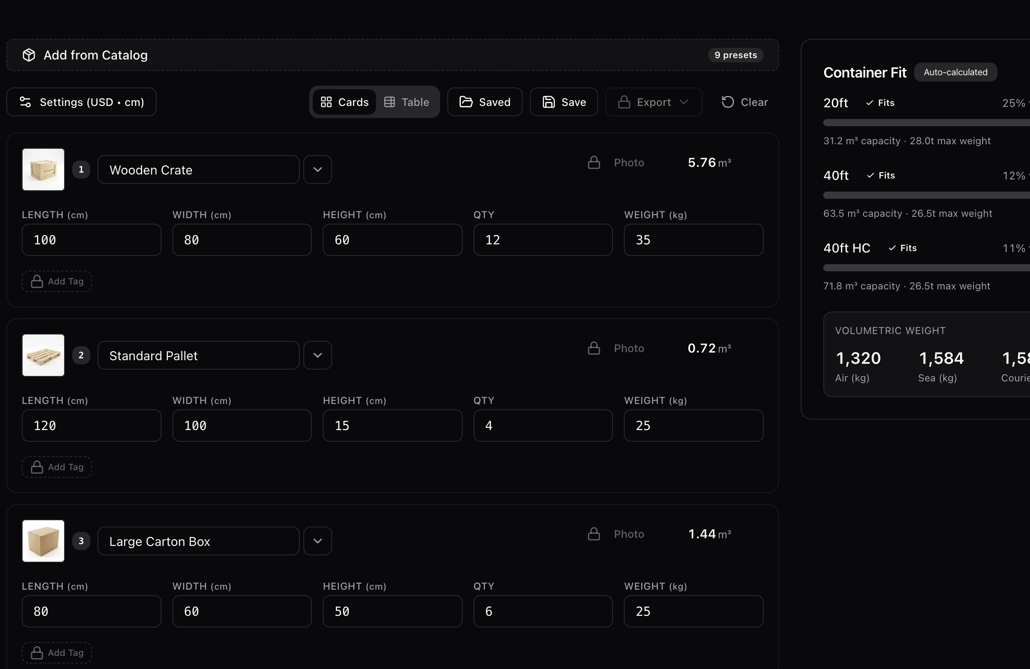
Task: Expand the Export options dropdown
Action: (x=684, y=102)
